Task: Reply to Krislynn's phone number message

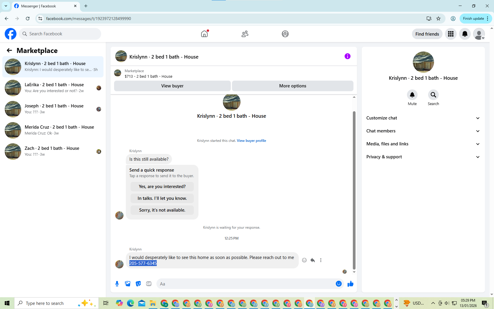Action: tap(313, 260)
